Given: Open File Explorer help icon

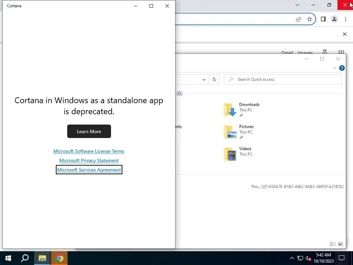Looking at the screenshot, I should point(342,68).
